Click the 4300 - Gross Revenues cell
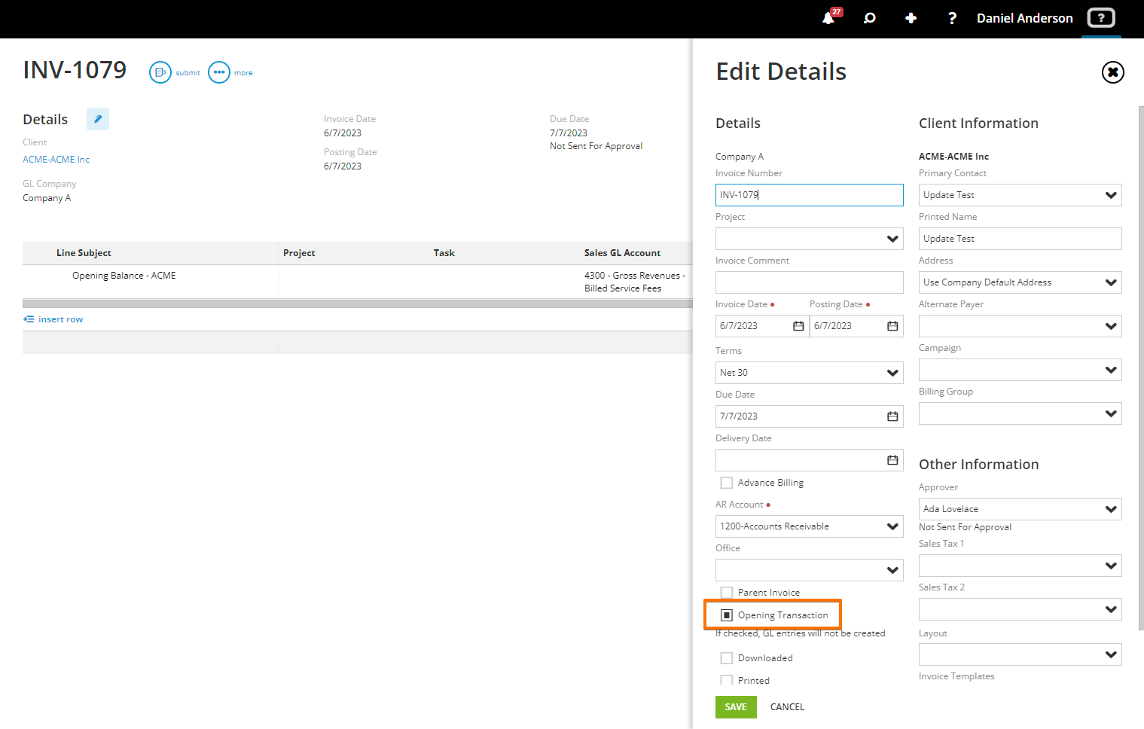Screen dimensions: 1144x729 click(x=635, y=282)
